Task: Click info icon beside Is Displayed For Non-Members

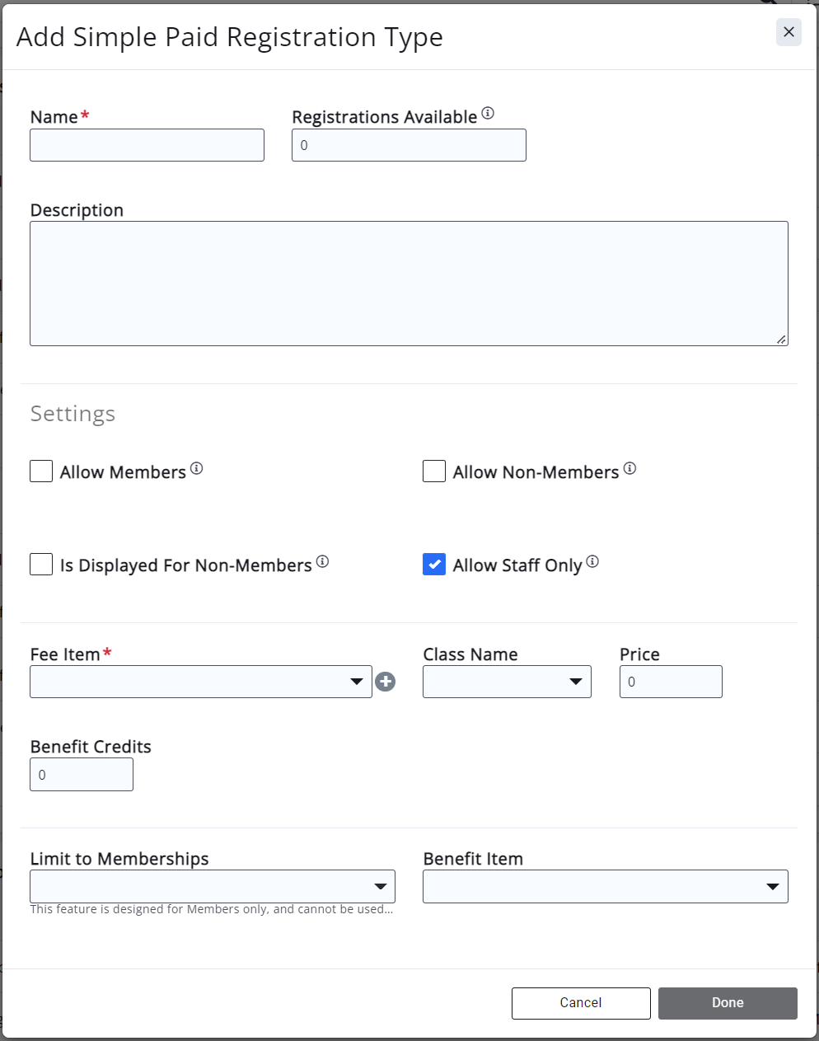Action: pos(323,562)
